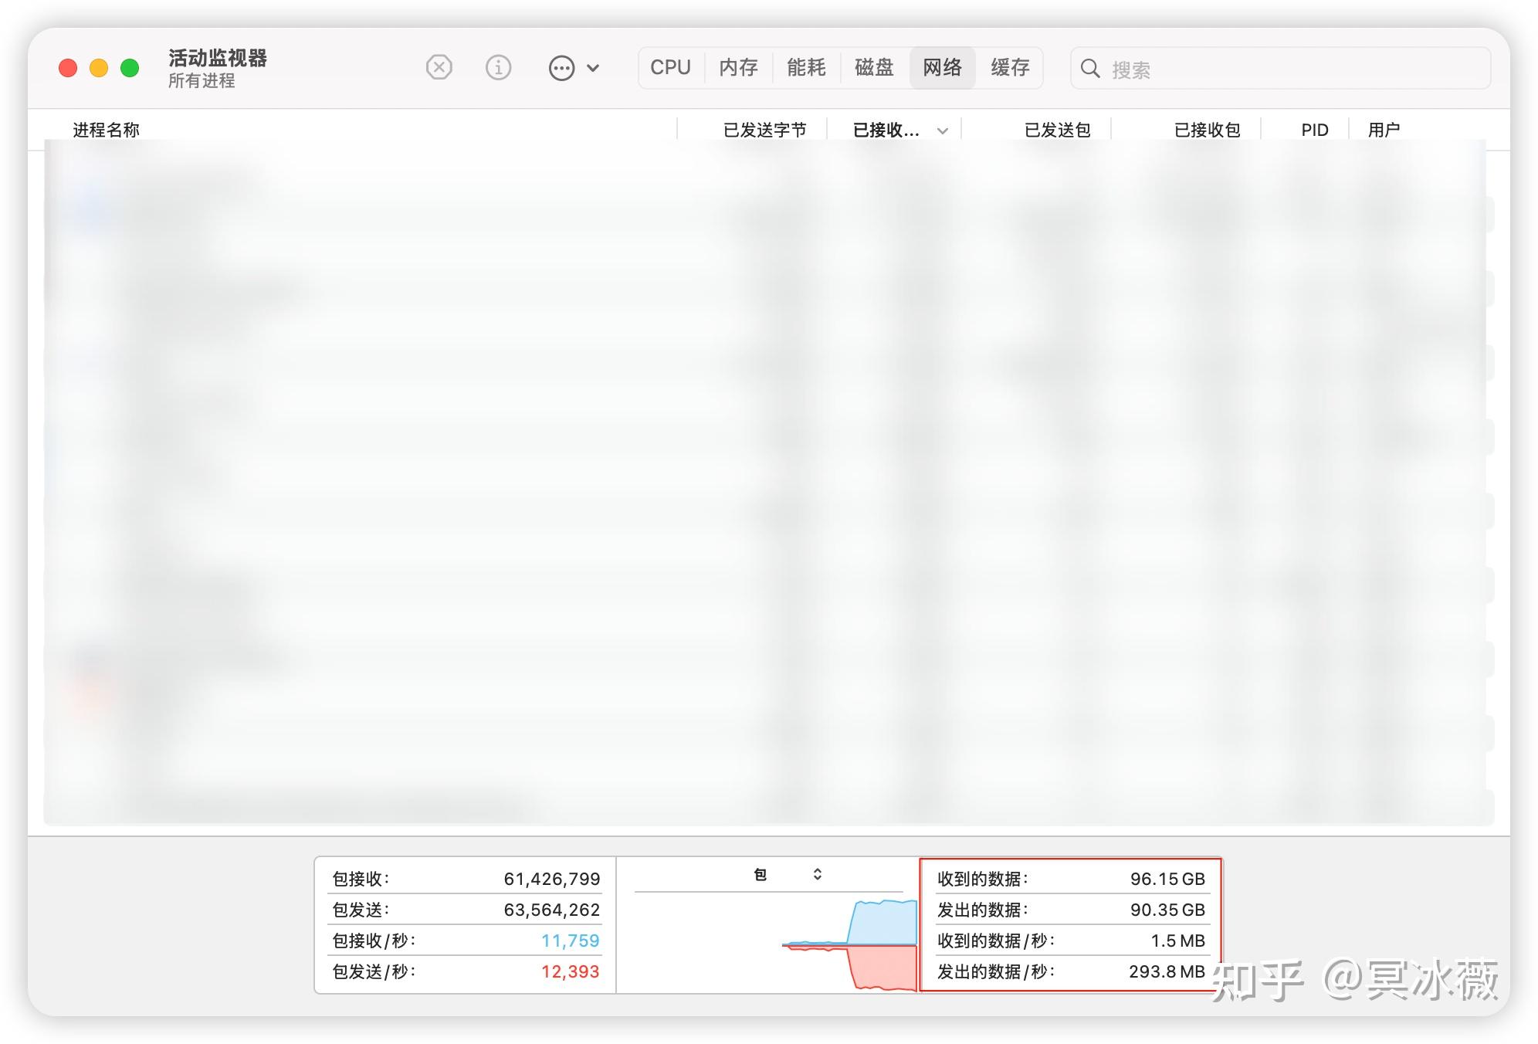Viewport: 1538px width, 1044px height.
Task: Click the more options ellipsis icon
Action: point(563,68)
